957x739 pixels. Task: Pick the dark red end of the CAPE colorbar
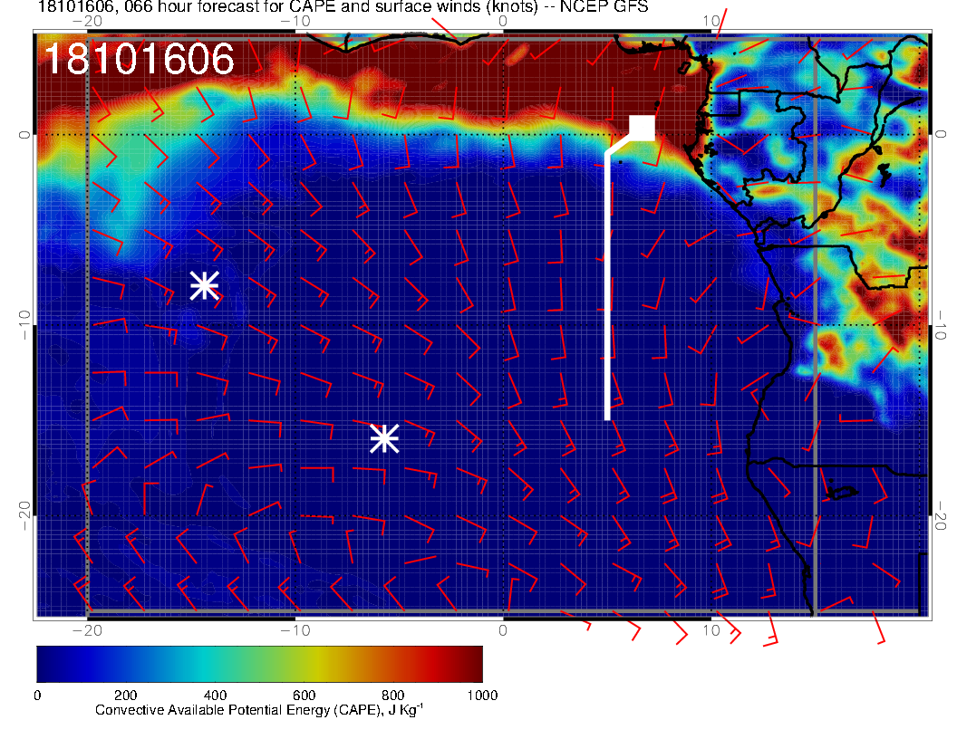point(473,663)
